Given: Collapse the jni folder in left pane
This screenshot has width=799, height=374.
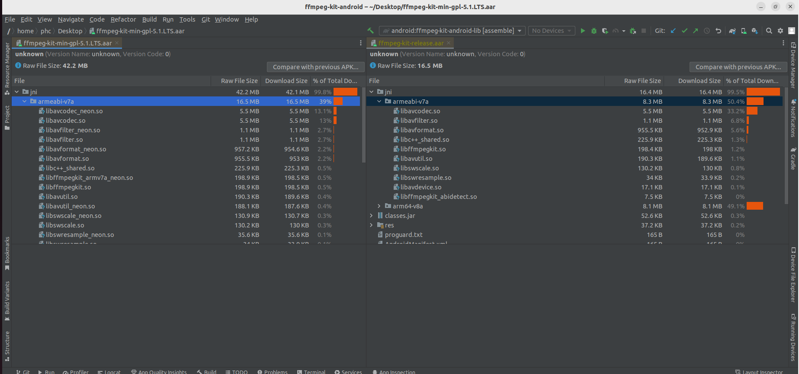Looking at the screenshot, I should [17, 92].
